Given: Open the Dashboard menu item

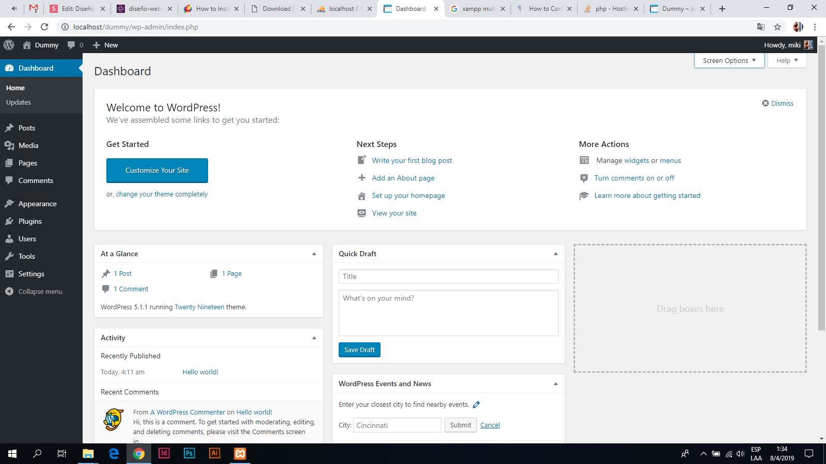Looking at the screenshot, I should tap(41, 68).
